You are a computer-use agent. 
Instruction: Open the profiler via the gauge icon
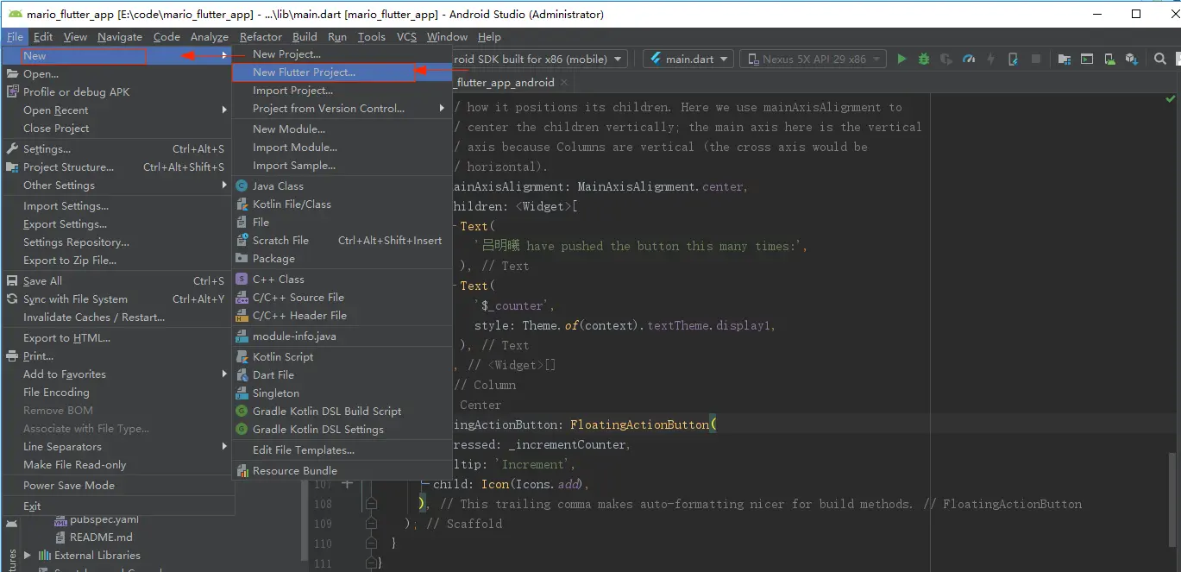pyautogui.click(x=969, y=59)
